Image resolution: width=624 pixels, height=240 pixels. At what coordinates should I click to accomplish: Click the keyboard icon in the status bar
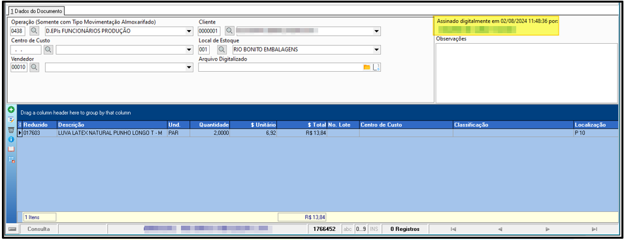point(12,230)
